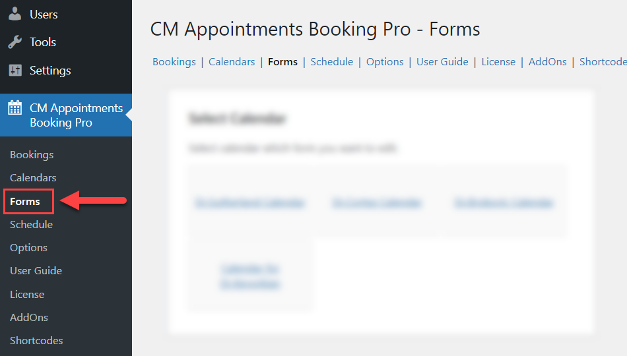Open Shortcodes in the sidebar submenu
The width and height of the screenshot is (627, 356).
[x=36, y=340]
